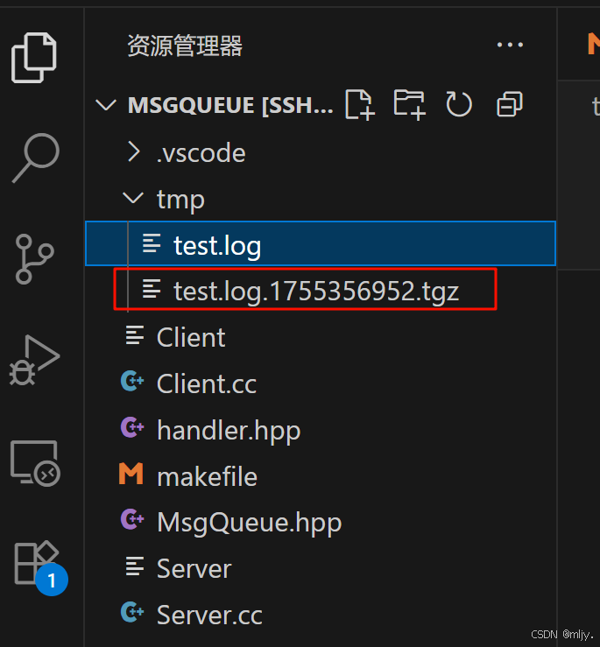Viewport: 600px width, 647px height.
Task: Click the New File icon
Action: pyautogui.click(x=360, y=104)
